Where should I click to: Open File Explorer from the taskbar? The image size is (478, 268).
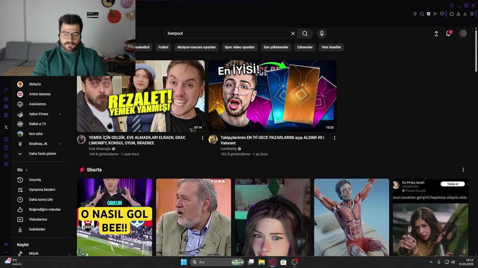(261, 262)
